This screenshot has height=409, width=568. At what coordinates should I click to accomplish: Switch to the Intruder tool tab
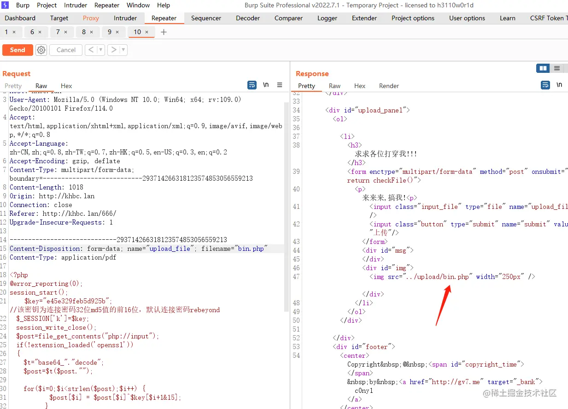pos(125,18)
